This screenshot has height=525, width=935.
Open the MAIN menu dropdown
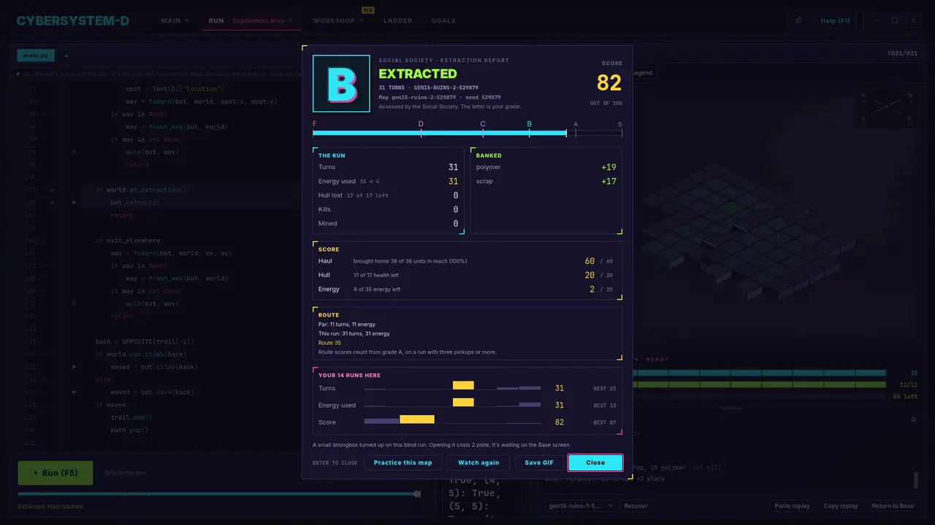click(x=175, y=20)
